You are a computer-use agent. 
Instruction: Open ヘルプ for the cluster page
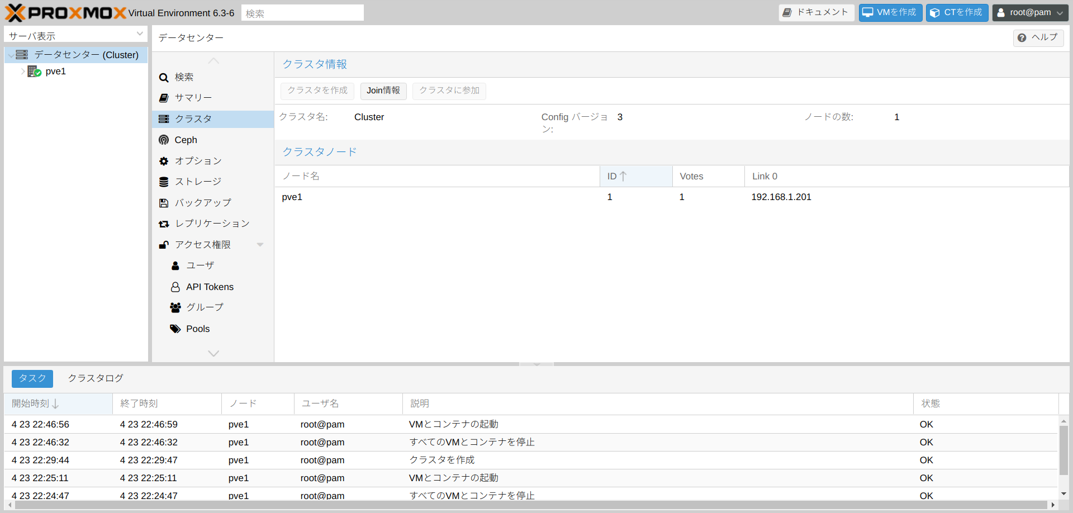[1038, 37]
